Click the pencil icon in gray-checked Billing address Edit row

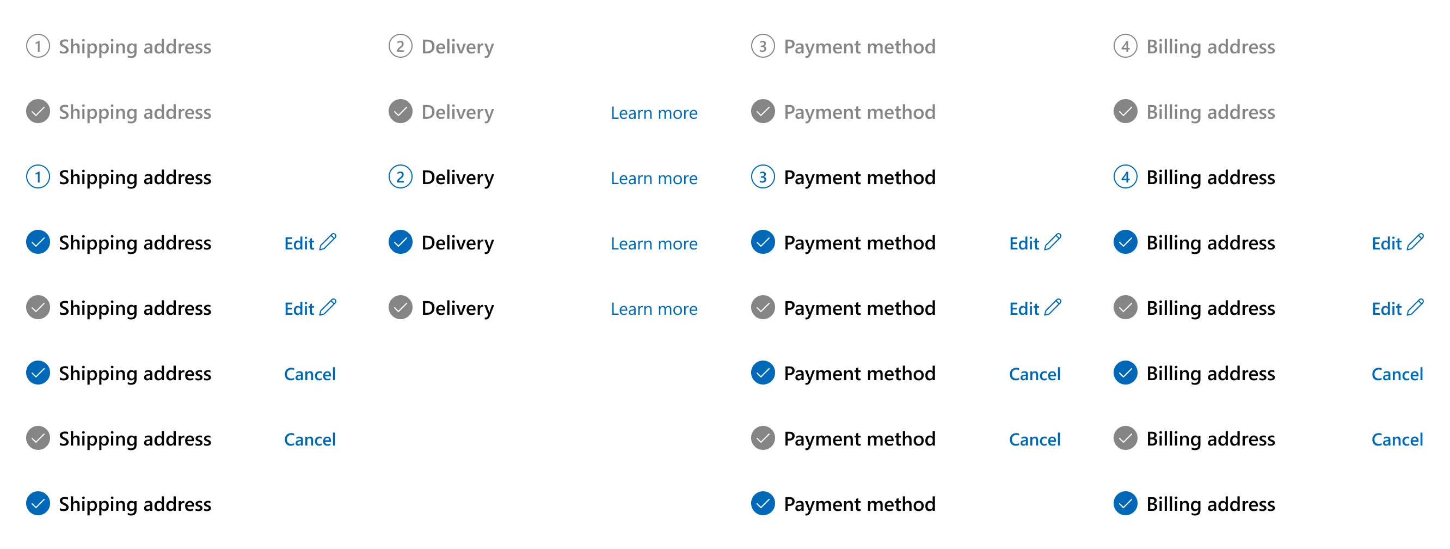pos(1415,307)
